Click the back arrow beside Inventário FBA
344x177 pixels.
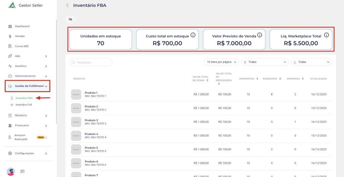(x=68, y=5)
